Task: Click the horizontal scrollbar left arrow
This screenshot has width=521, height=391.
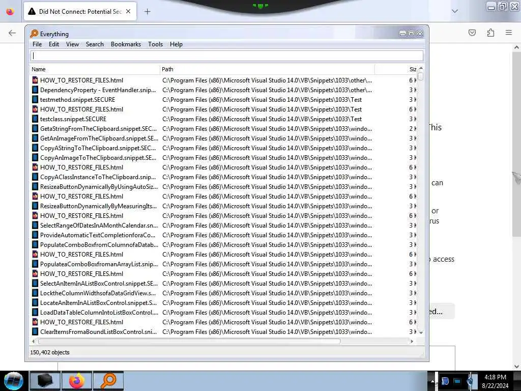Action: (x=33, y=341)
